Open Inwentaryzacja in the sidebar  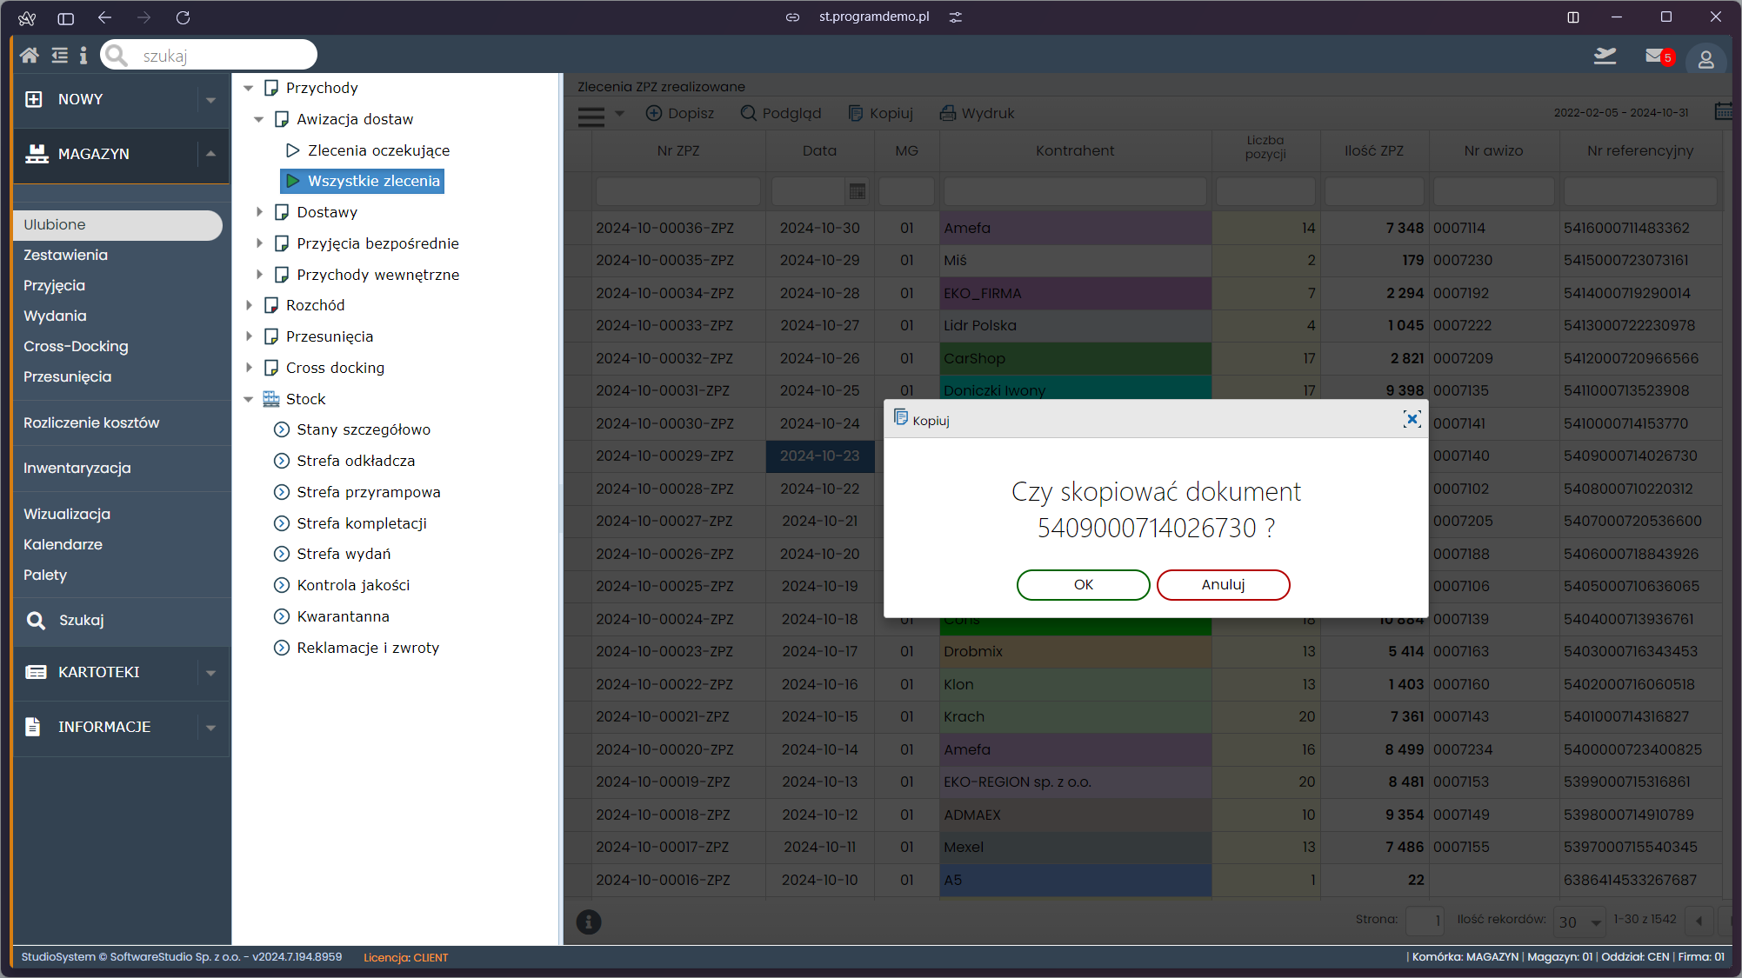[77, 468]
